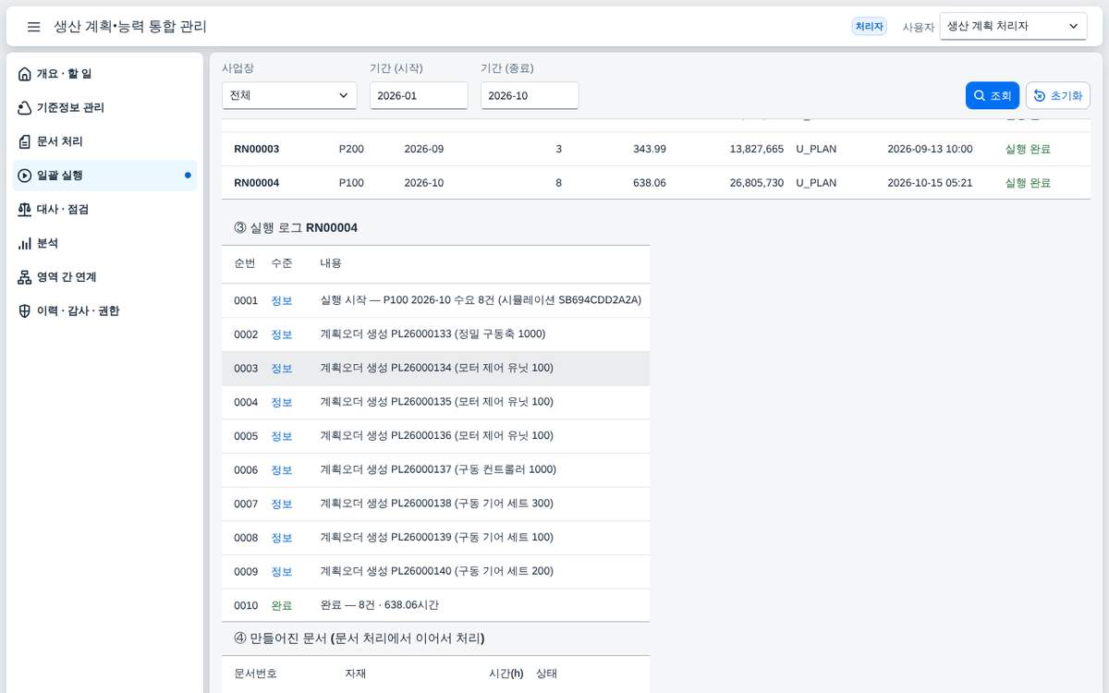Click the shield icon beside 이력 · 감사 · 권한

[25, 311]
